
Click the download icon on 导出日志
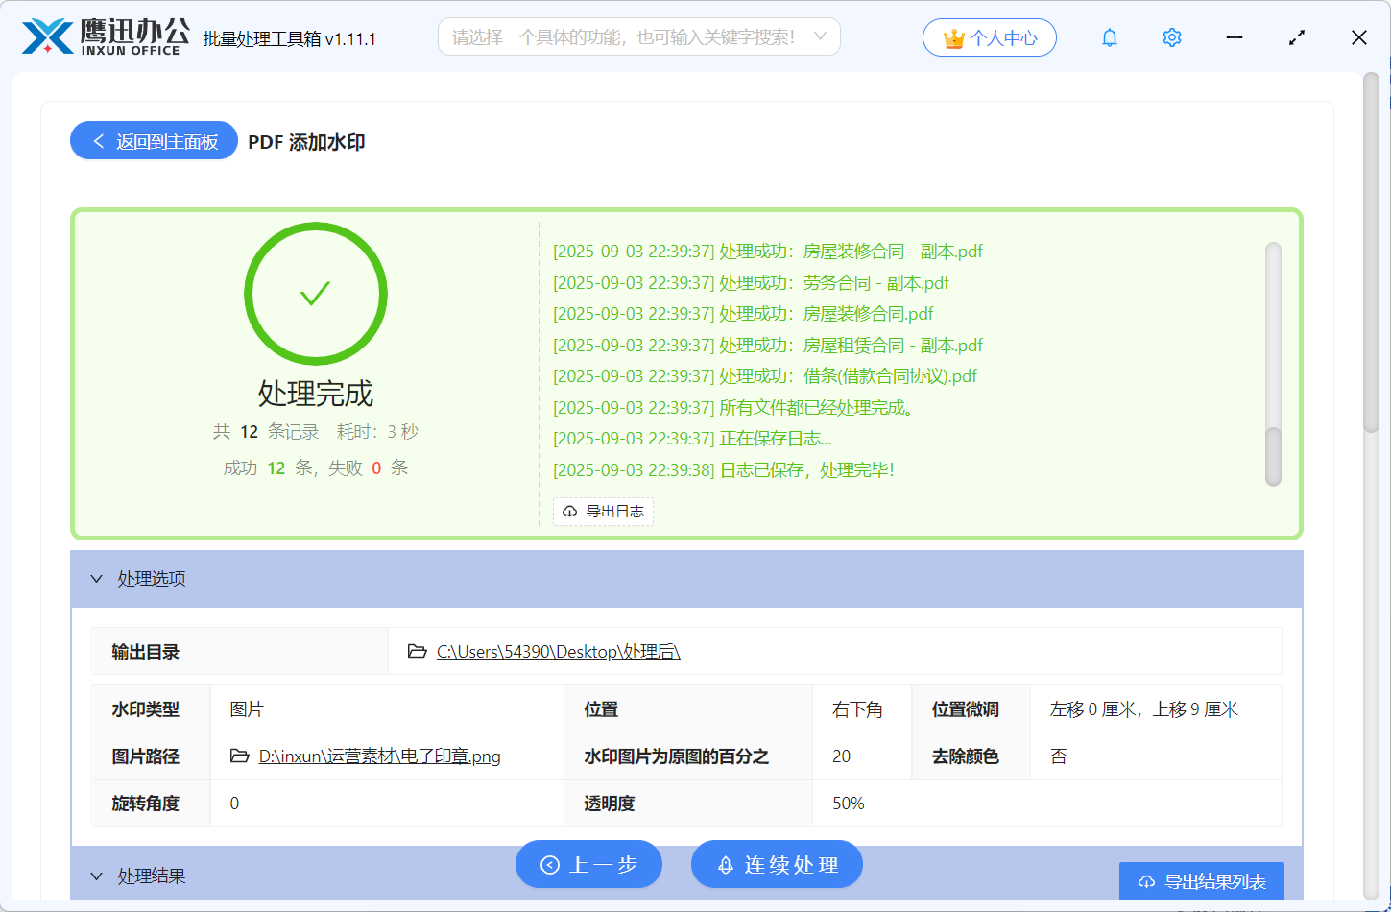pos(568,512)
